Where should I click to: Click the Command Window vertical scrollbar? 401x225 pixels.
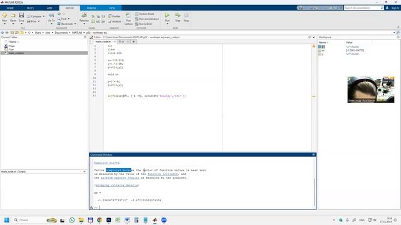tap(315, 192)
